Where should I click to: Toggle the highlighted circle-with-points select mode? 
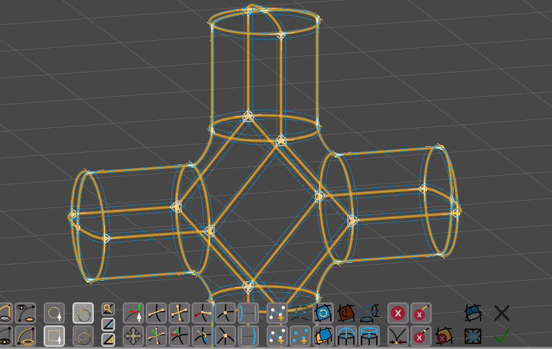tap(83, 313)
